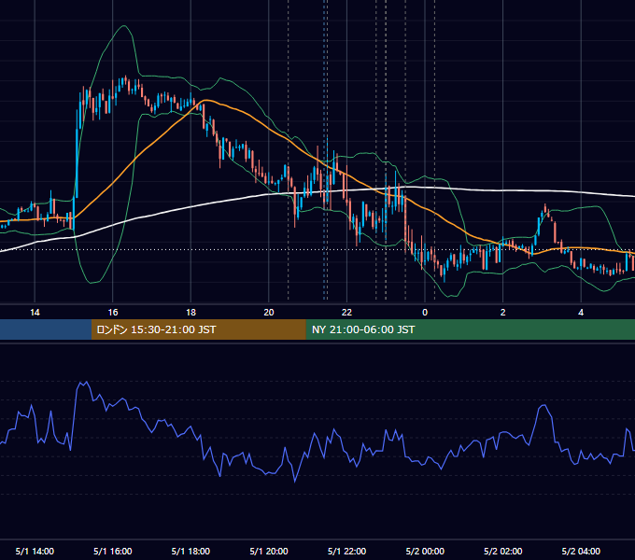Screen dimensions: 635x560
Task: Click the 20 hour axis label
Action: (269, 313)
